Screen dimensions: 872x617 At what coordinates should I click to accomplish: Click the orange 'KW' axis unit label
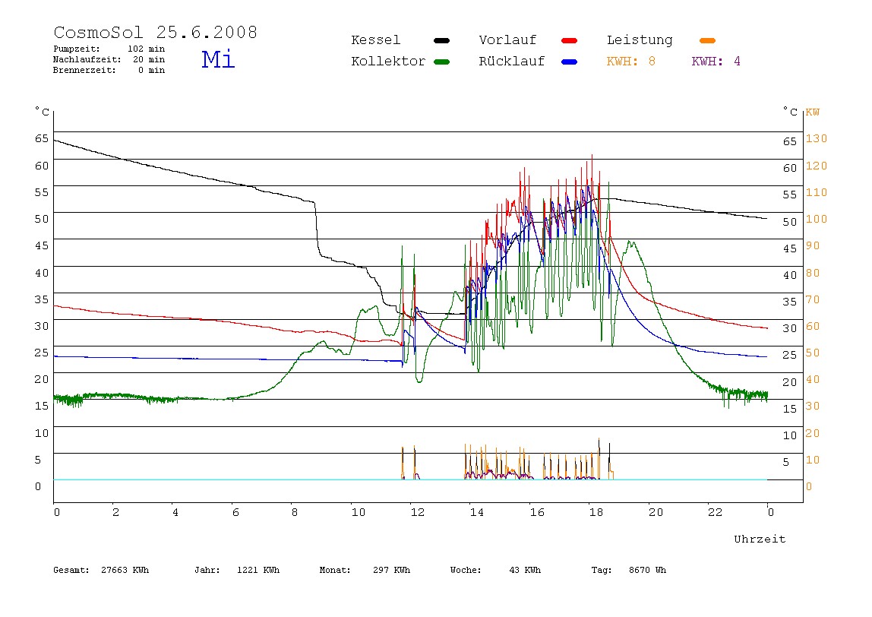pos(813,112)
